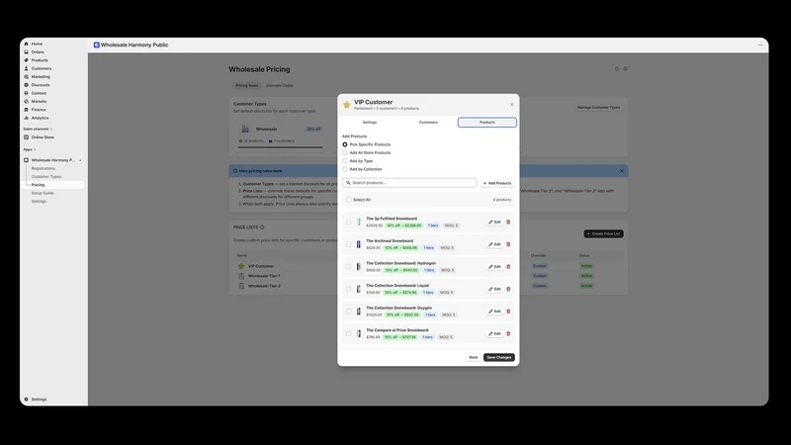Screen dimensions: 791x445
Task: Open Customer Types under Wholesale Harmony
Action: pyautogui.click(x=46, y=177)
